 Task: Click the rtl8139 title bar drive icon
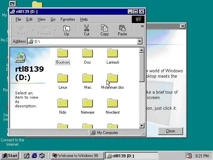click(x=13, y=12)
